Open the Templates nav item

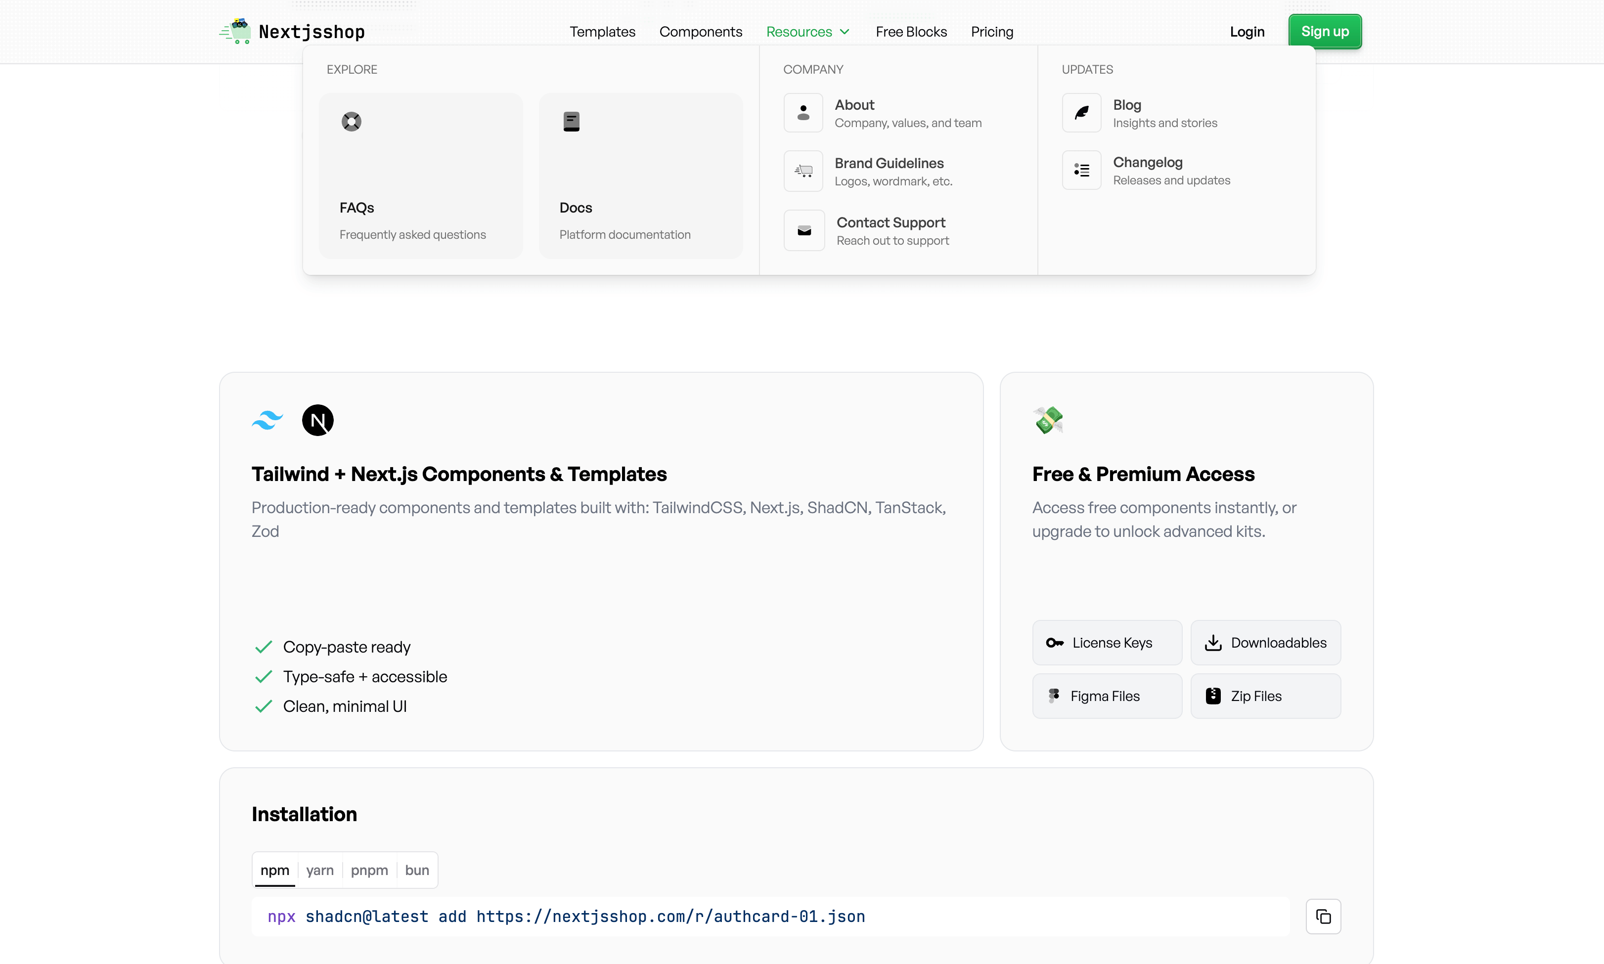coord(602,32)
